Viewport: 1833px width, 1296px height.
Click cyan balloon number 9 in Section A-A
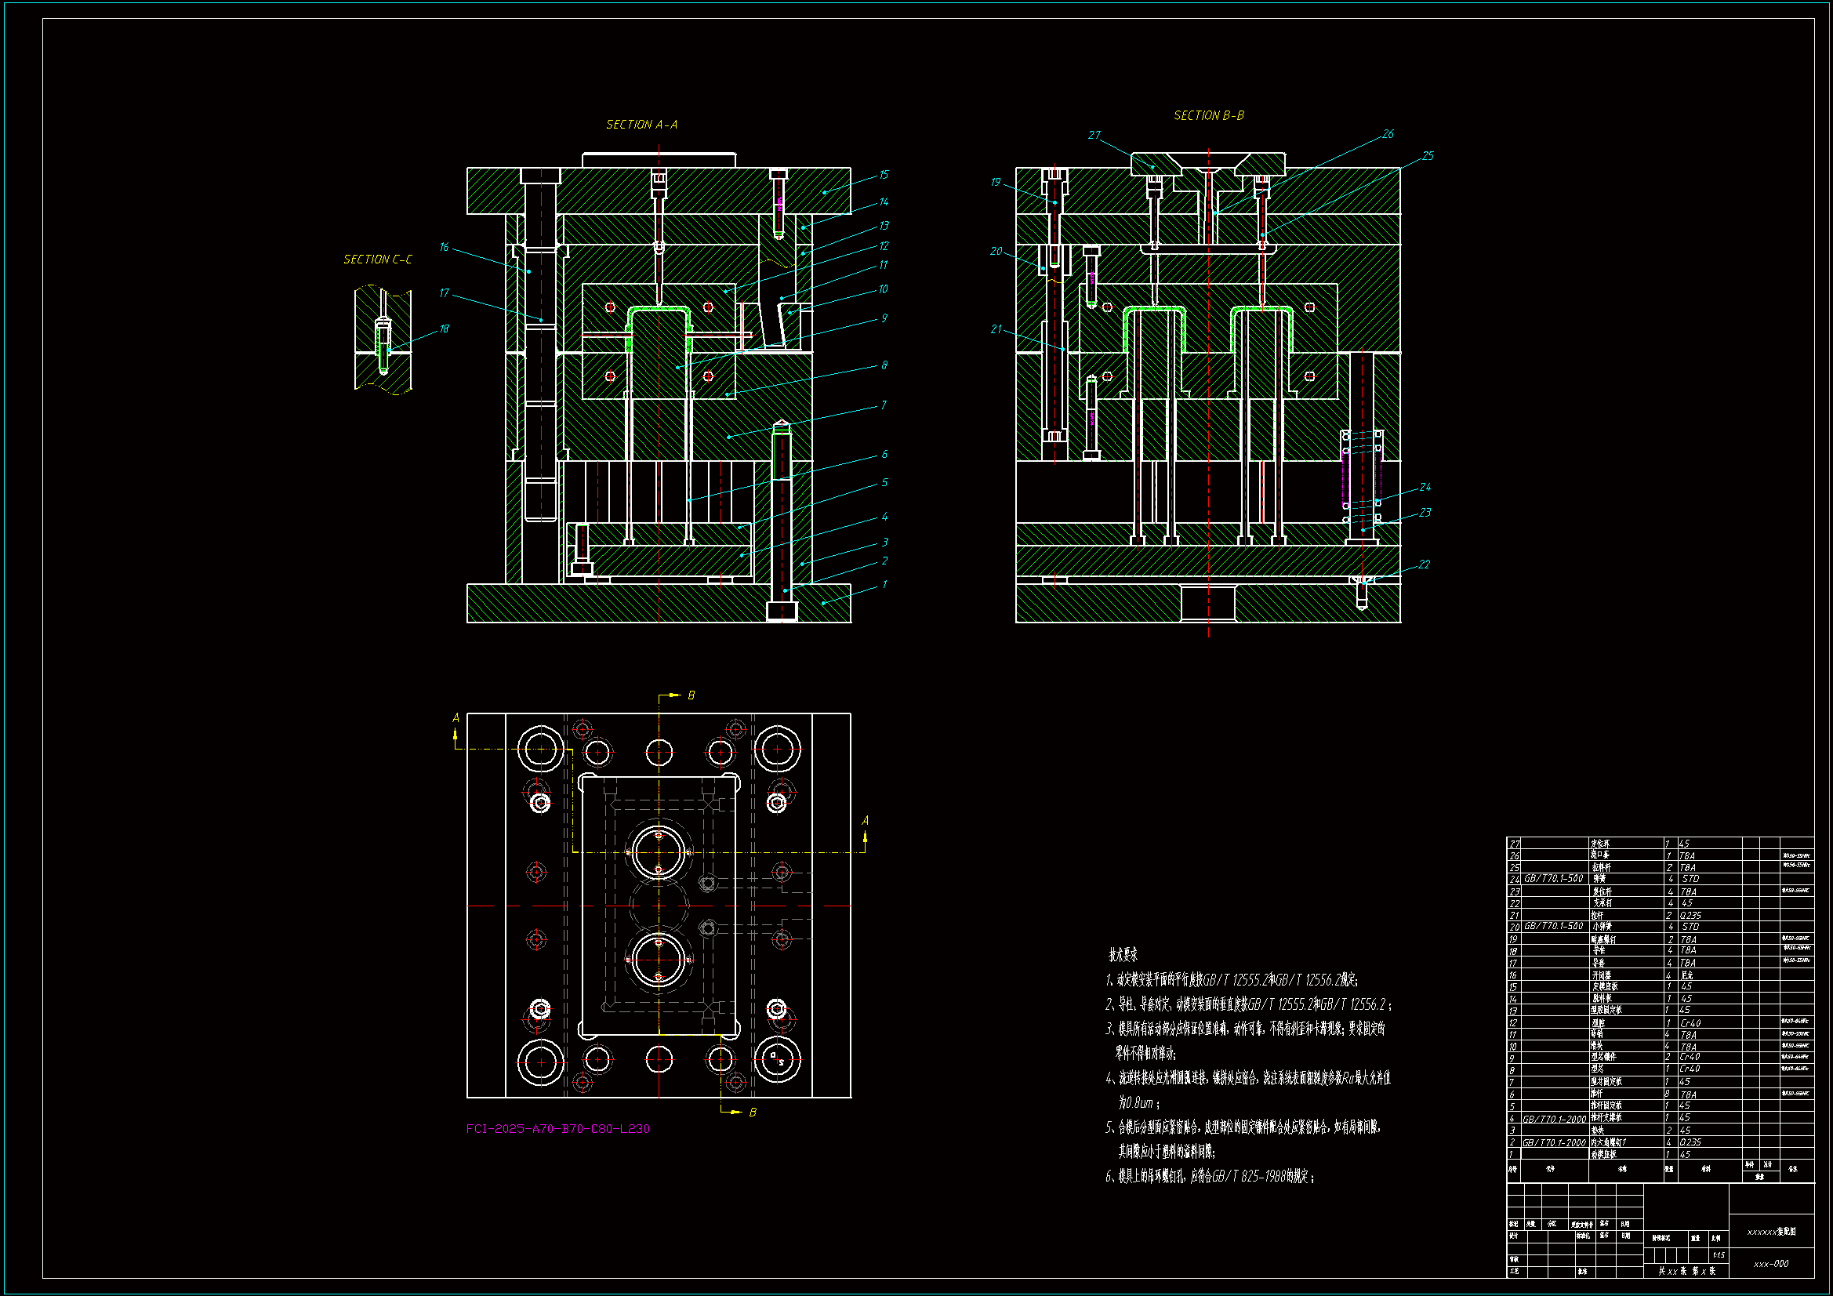tap(884, 318)
